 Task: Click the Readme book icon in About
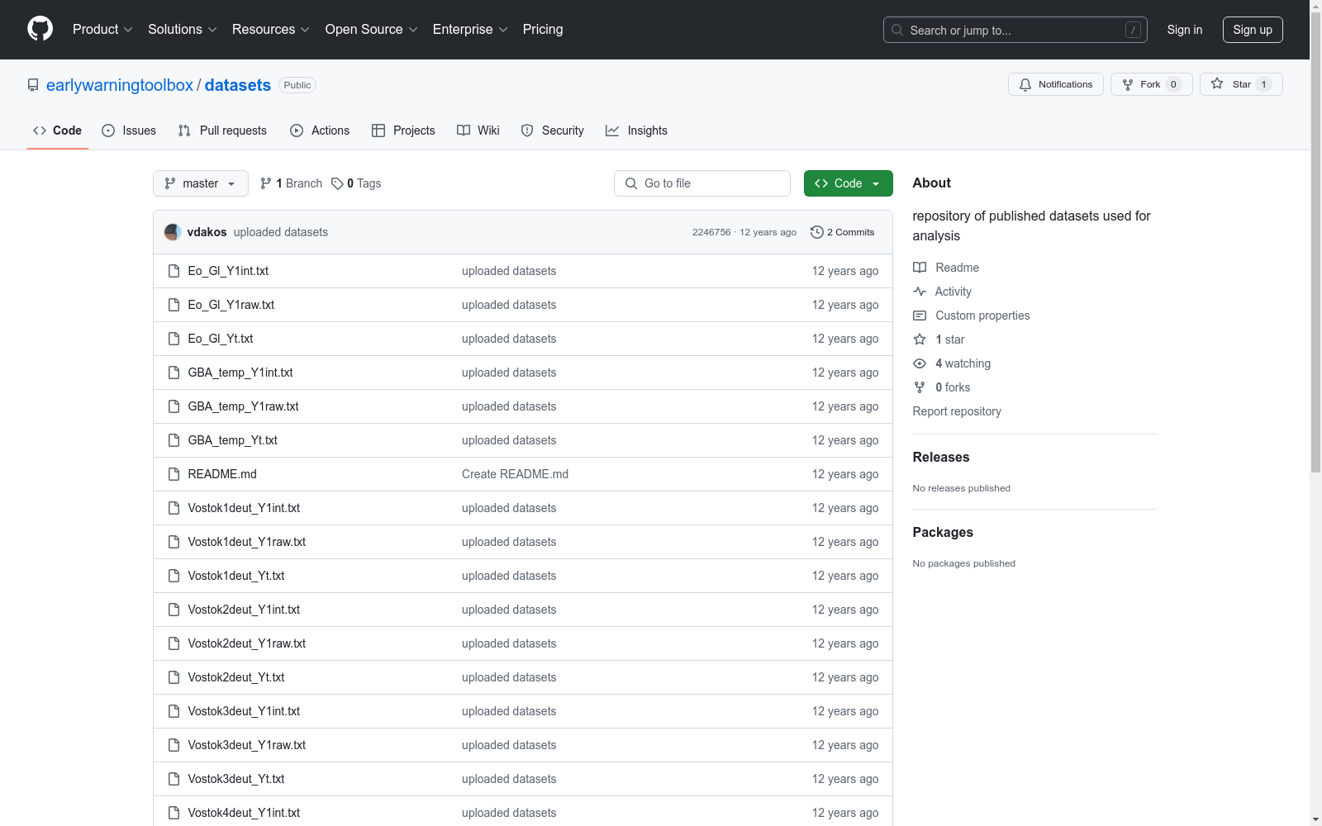pos(920,268)
